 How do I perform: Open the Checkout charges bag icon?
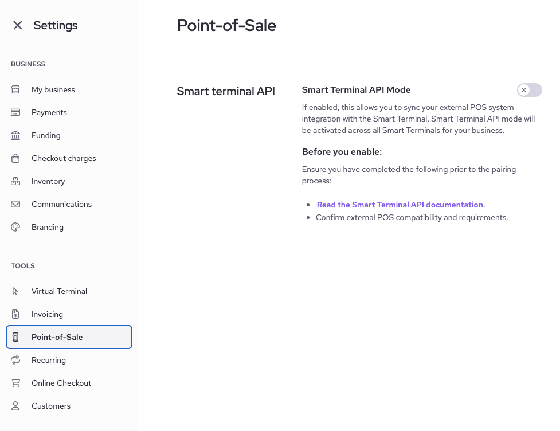tap(15, 158)
